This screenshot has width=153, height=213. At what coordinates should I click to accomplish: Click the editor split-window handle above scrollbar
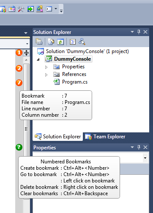tap(26, 53)
